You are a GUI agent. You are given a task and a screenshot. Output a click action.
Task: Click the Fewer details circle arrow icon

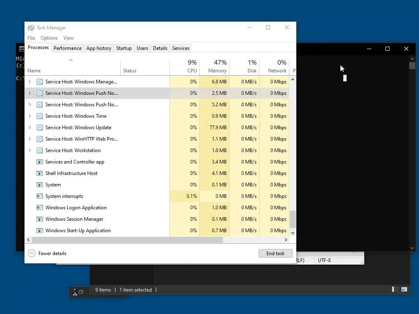(32, 253)
